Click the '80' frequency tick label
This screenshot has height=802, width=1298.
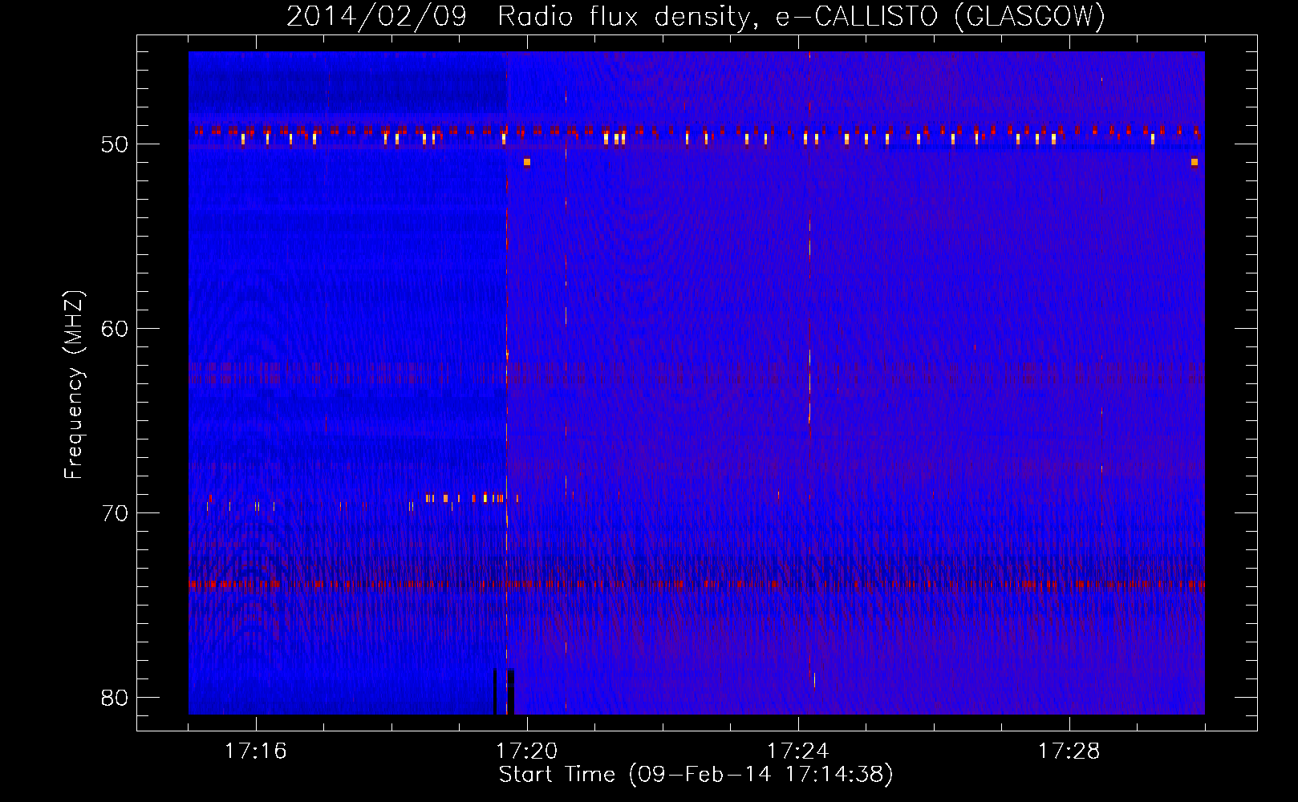pyautogui.click(x=115, y=698)
